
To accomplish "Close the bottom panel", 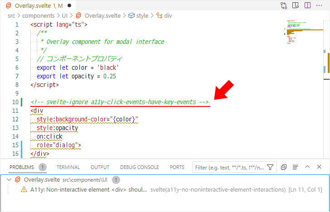I will [x=319, y=167].
